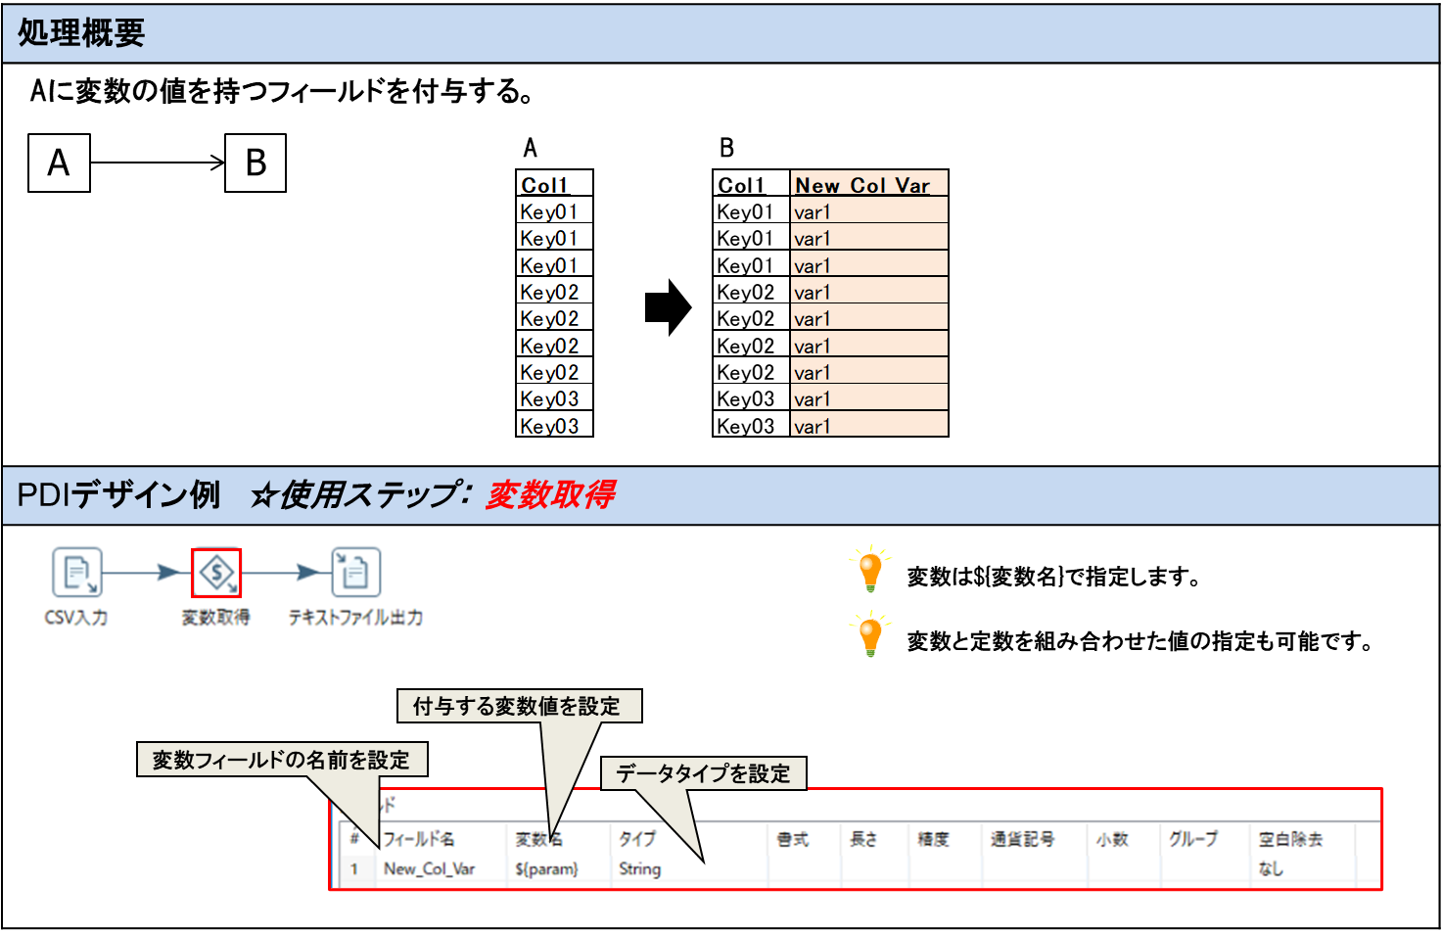1442x931 pixels.
Task: Click the グループ column header
Action: 1193,839
